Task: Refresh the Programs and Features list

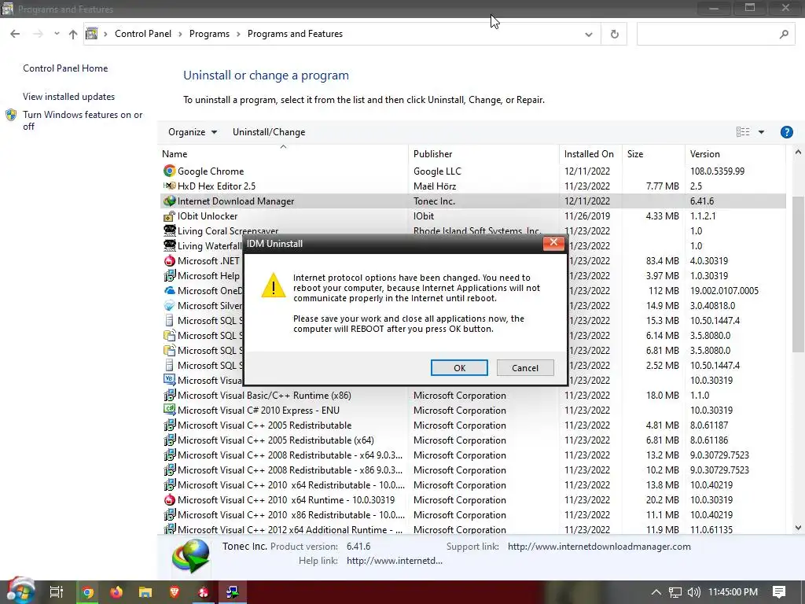Action: tap(615, 35)
